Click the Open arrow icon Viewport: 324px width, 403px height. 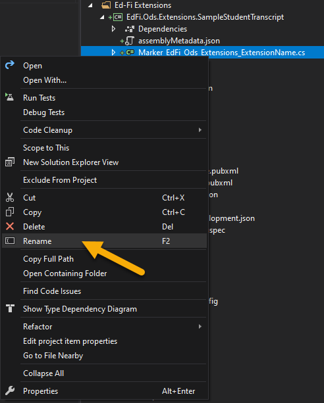click(10, 65)
